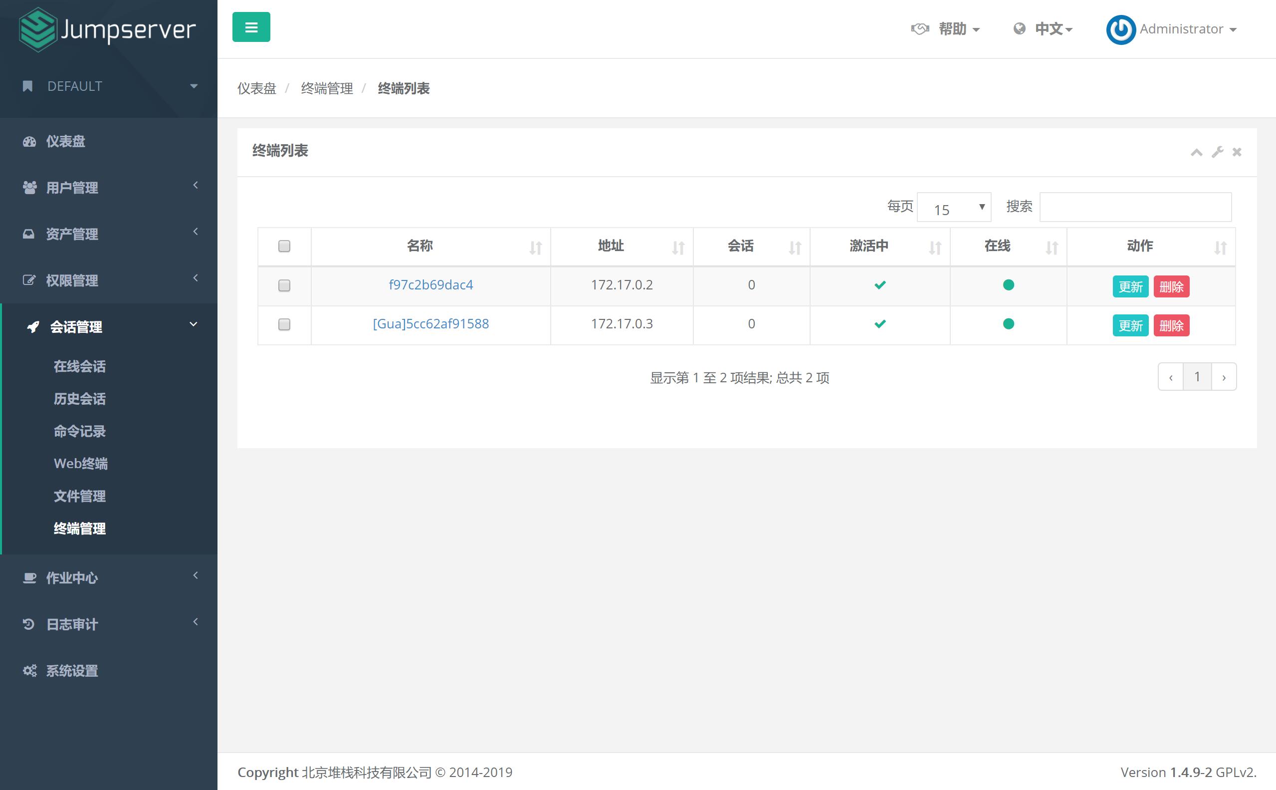Expand the asset management menu
The height and width of the screenshot is (790, 1276).
109,234
